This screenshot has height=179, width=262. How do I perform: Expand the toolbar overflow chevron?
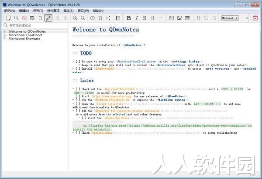[x=247, y=18]
